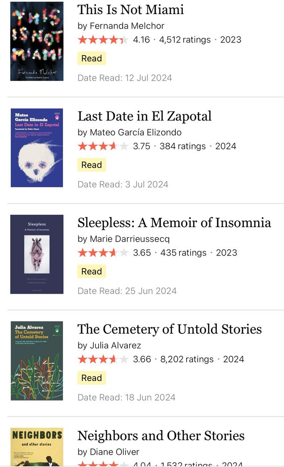Open Neighbors and Other Stories cover
The image size is (284, 467).
(x=37, y=447)
